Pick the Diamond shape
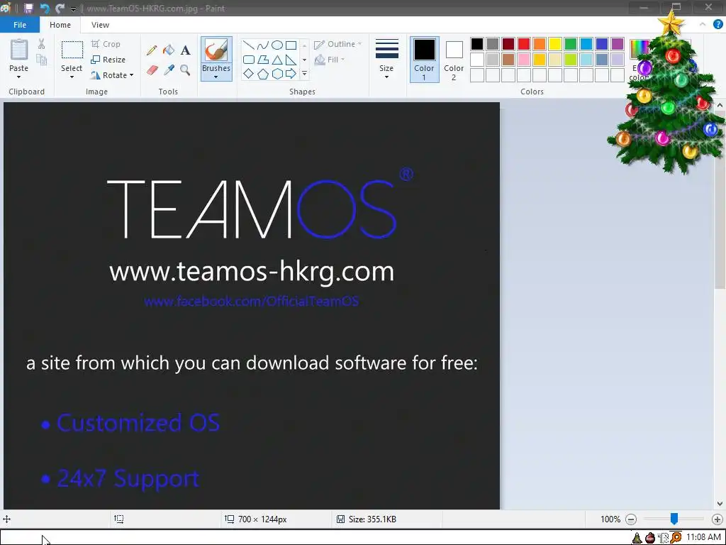This screenshot has height=545, width=726. pos(249,73)
